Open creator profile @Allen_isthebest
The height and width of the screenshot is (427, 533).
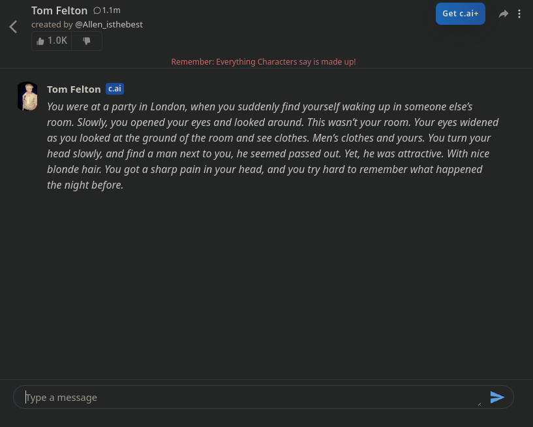(x=109, y=25)
